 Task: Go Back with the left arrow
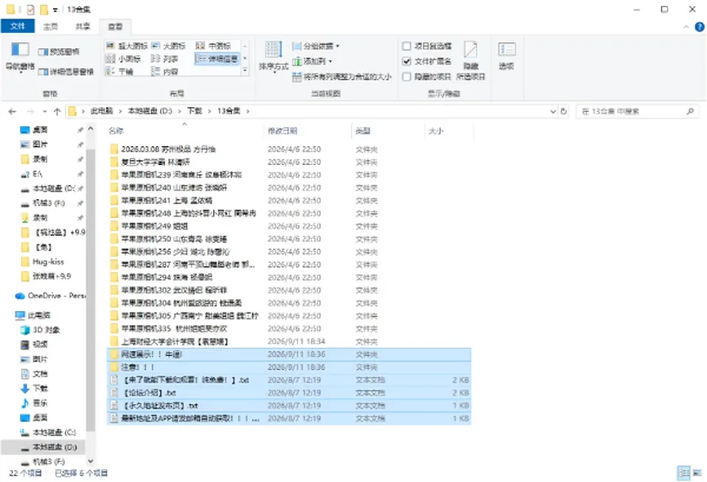pos(13,111)
